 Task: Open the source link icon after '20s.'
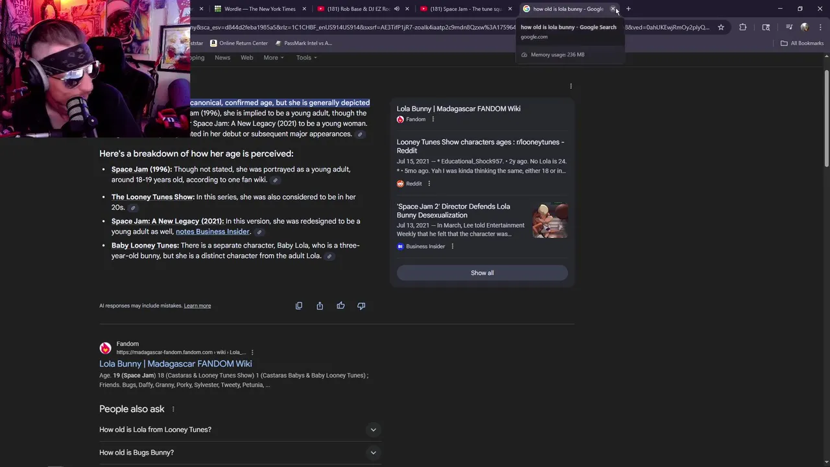pyautogui.click(x=132, y=208)
